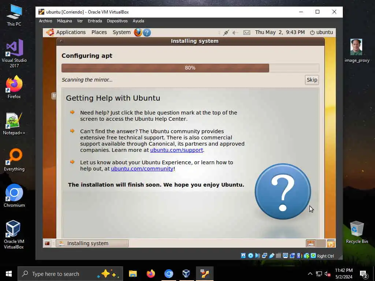
Task: Click the keyboard capture icon beside Right Ctrl
Action: tap(313, 256)
